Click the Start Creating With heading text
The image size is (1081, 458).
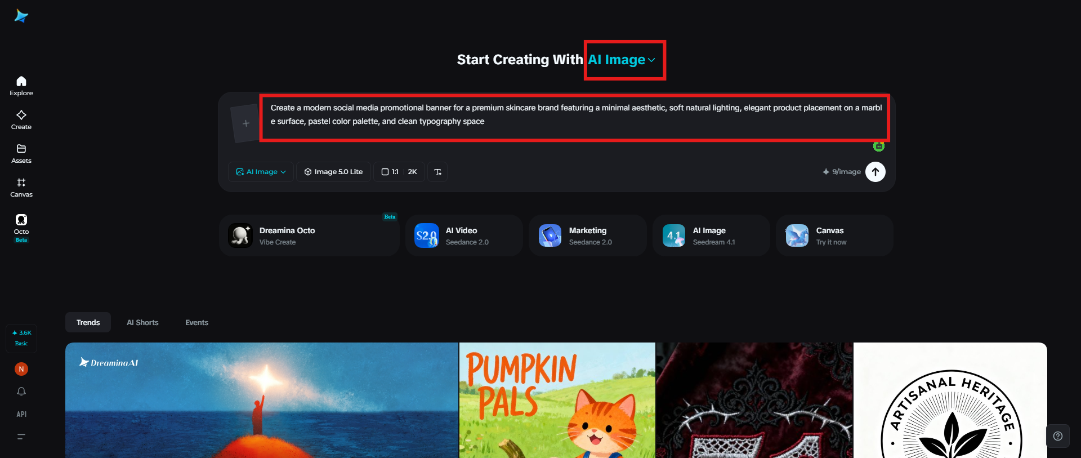(520, 60)
